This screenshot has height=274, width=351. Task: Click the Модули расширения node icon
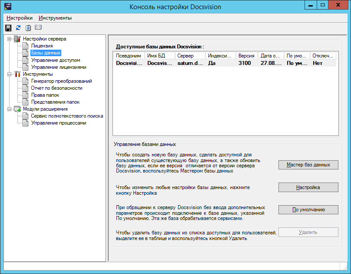coord(17,109)
